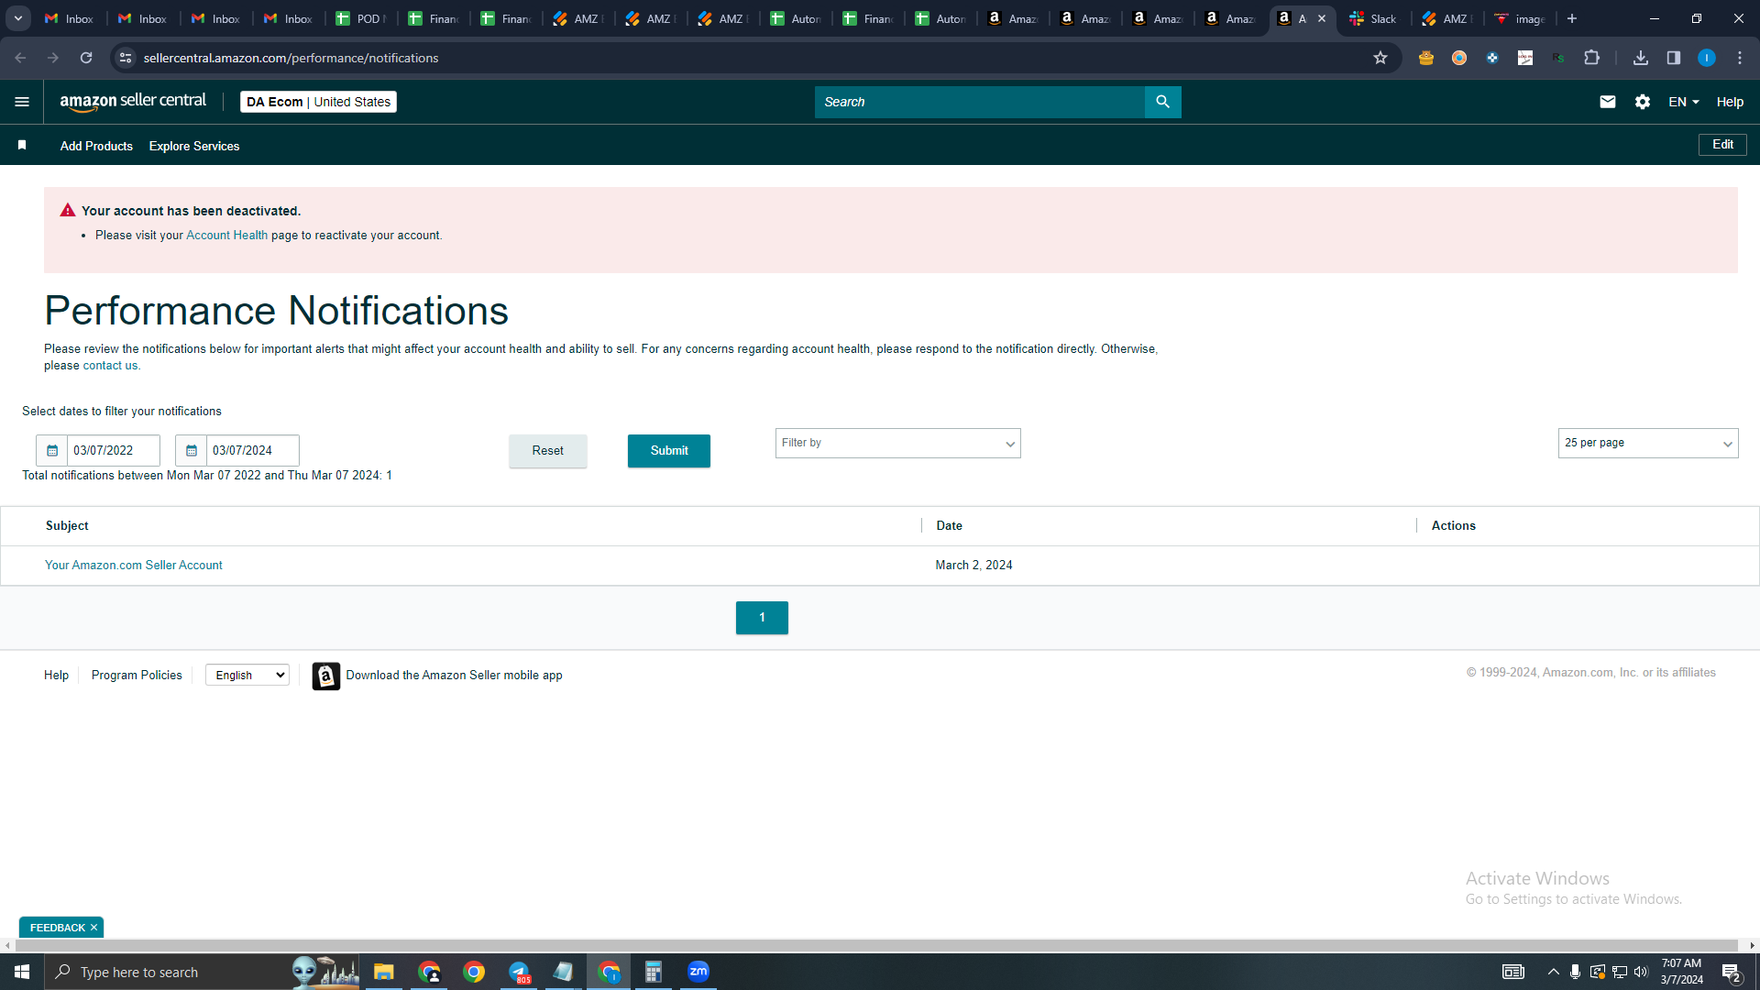Image resolution: width=1760 pixels, height=990 pixels.
Task: Open the Chrome three-dot menu
Action: coord(1739,58)
